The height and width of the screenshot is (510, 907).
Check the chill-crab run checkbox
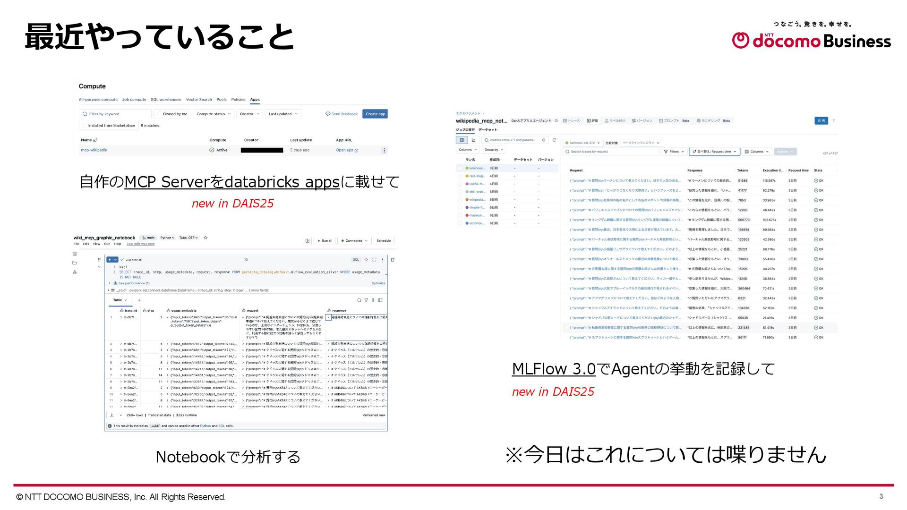460,192
